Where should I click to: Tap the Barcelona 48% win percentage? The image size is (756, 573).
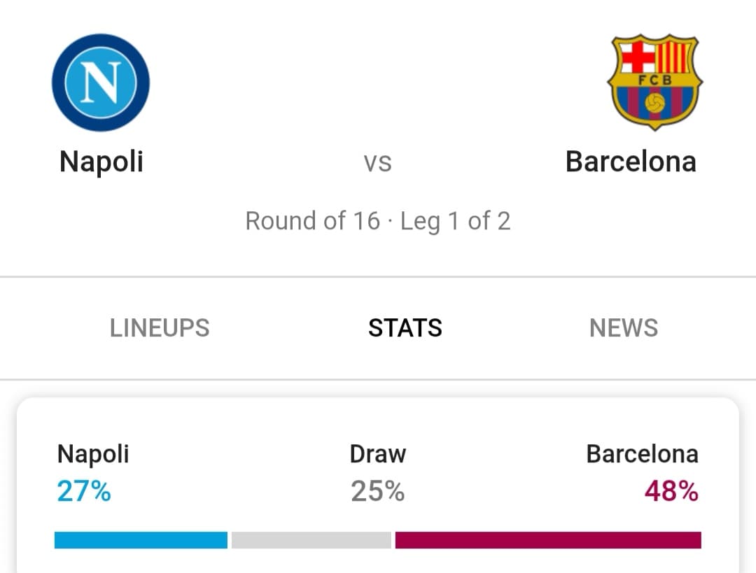pyautogui.click(x=671, y=491)
